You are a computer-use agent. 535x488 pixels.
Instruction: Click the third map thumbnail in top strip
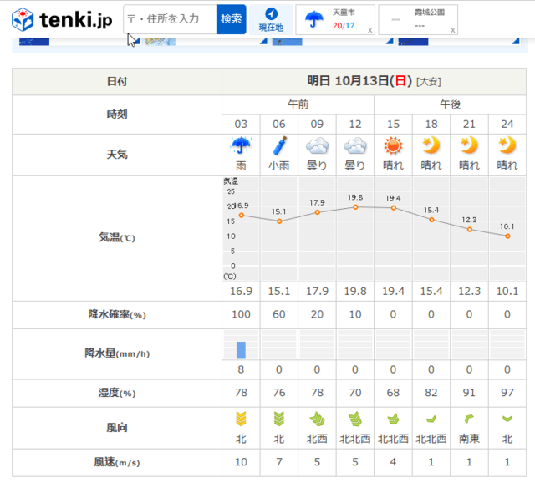click(287, 42)
